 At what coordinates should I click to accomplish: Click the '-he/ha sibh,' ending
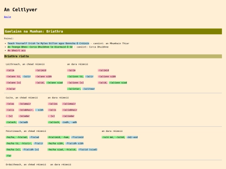[x=56, y=144]
